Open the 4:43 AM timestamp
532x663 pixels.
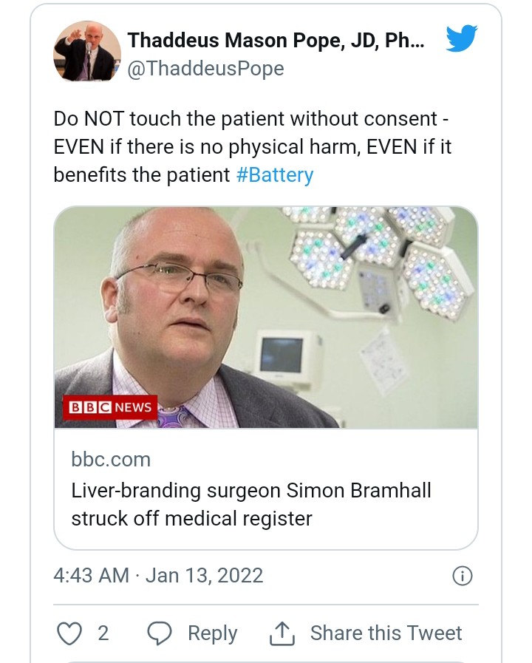tap(91, 575)
